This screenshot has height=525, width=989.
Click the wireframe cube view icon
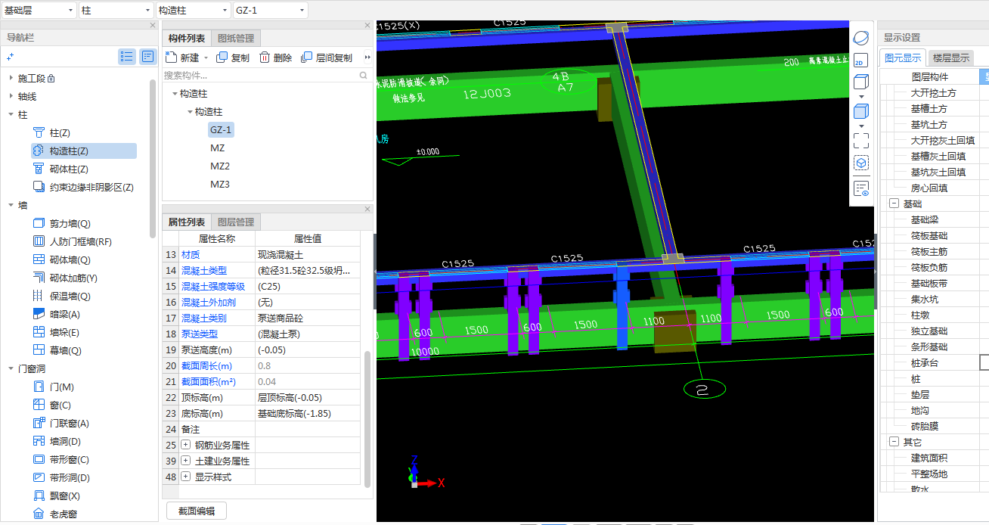coord(860,82)
